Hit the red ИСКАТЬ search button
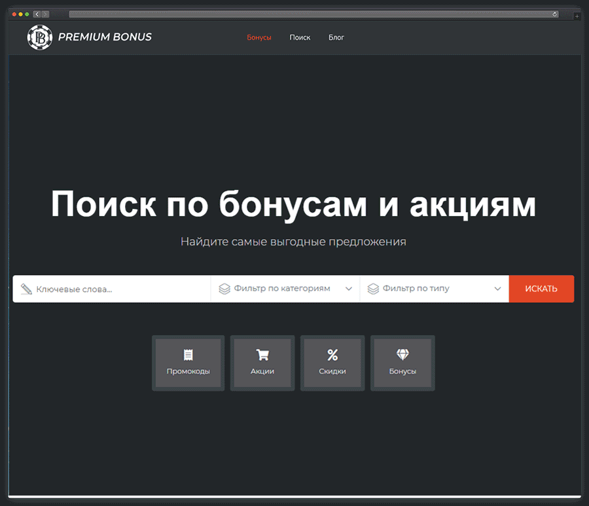Image resolution: width=589 pixels, height=506 pixels. [541, 289]
